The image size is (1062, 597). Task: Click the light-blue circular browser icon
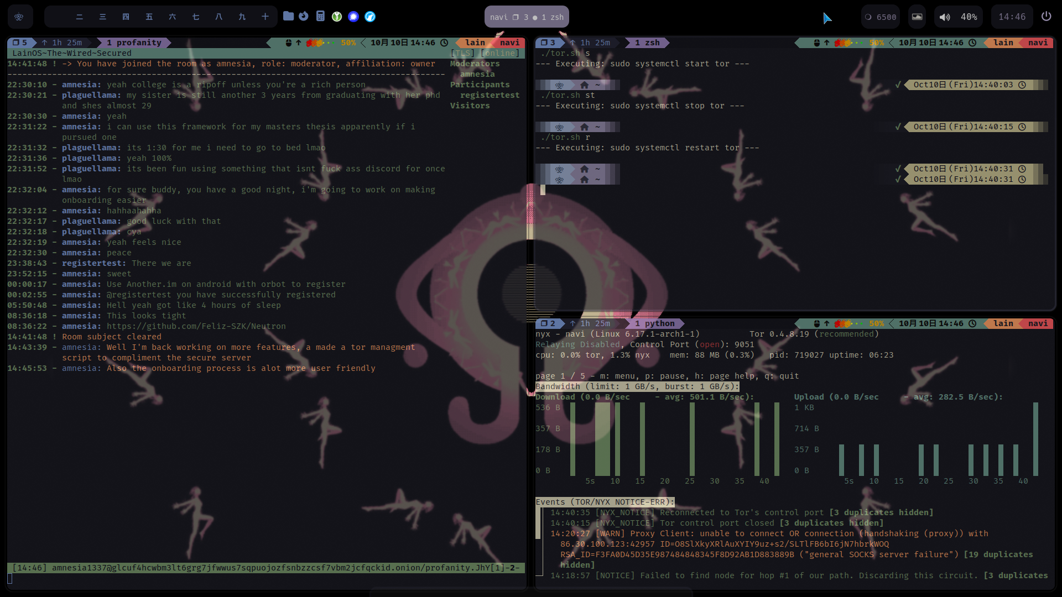[x=370, y=17]
